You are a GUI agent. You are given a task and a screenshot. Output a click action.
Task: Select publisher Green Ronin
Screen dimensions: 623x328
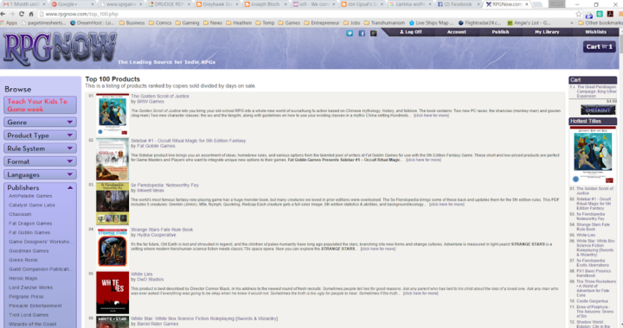23,260
